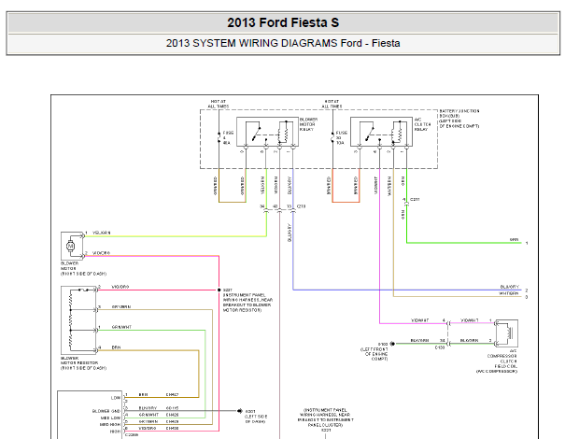Click the VIO/ORG label at blower motor pin 2
This screenshot has width=565, height=439.
[x=102, y=253]
